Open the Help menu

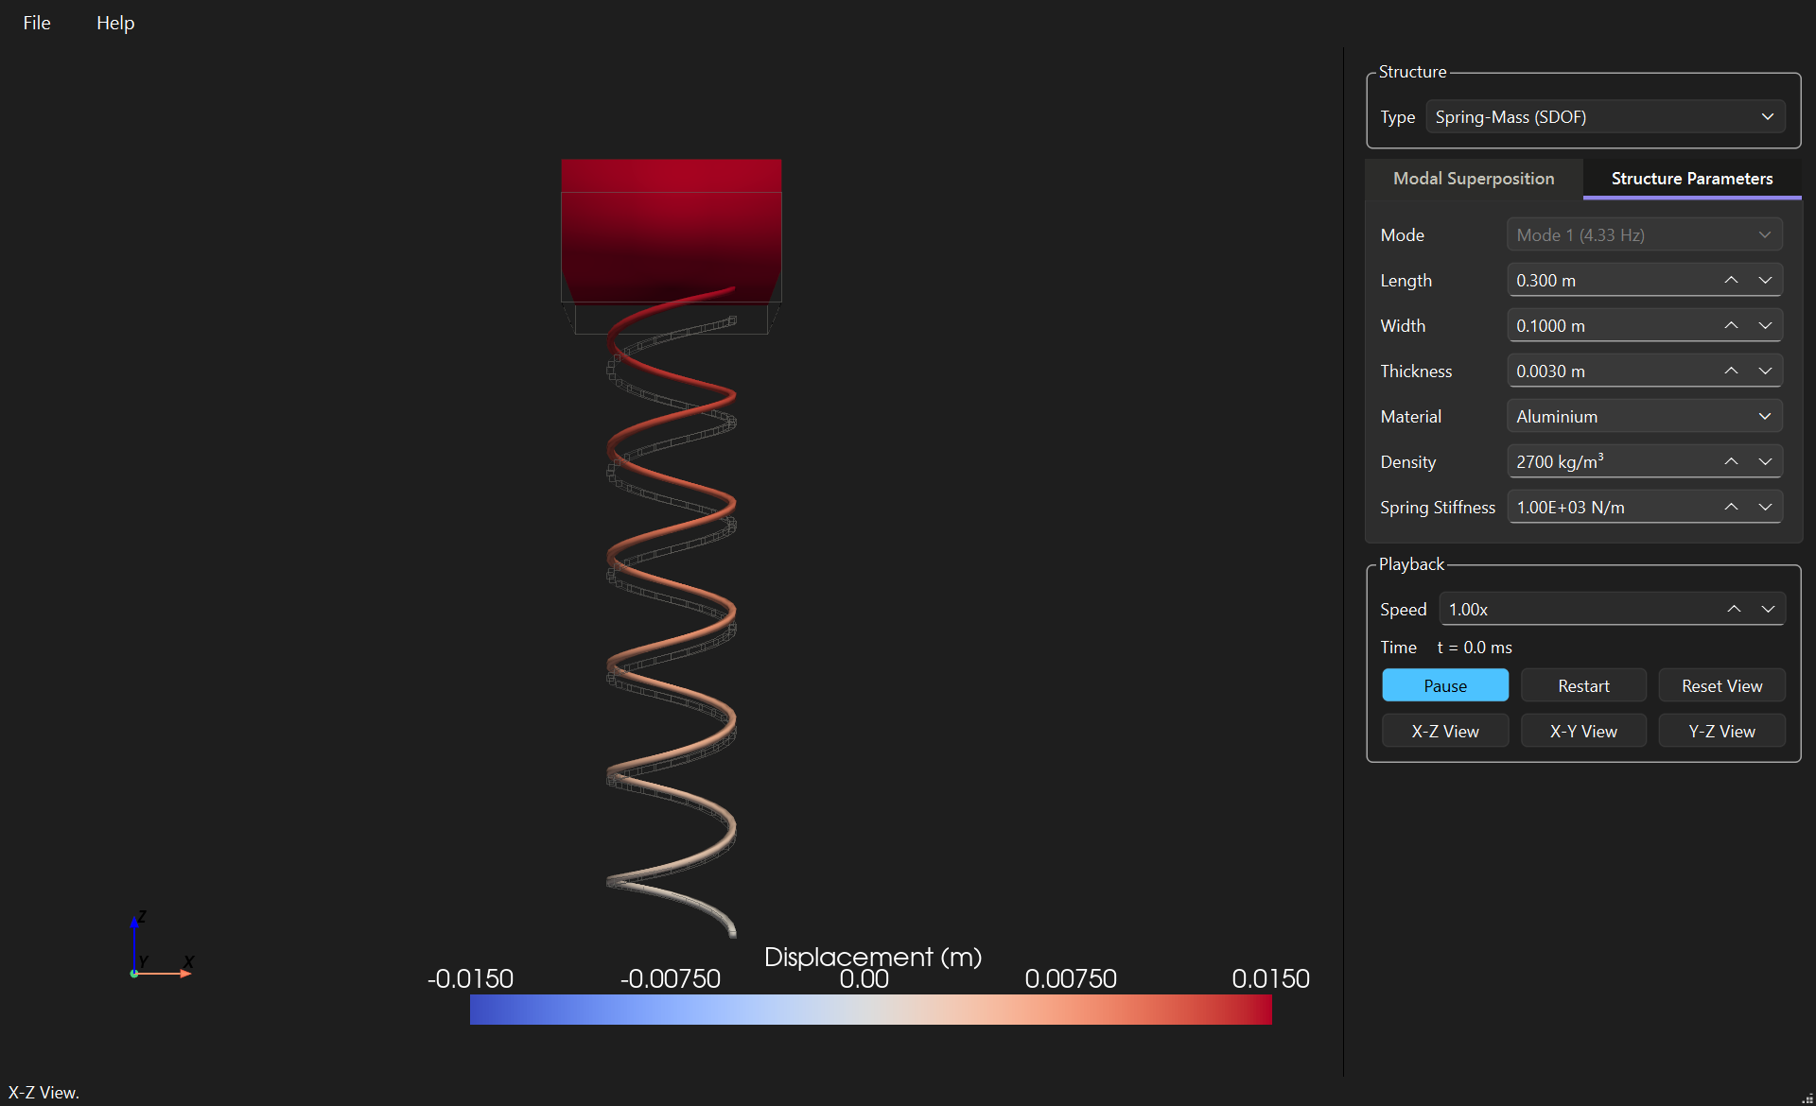click(x=115, y=23)
